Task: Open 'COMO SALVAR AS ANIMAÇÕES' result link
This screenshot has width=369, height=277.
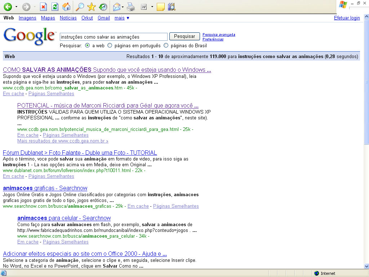Action: pyautogui.click(x=107, y=70)
